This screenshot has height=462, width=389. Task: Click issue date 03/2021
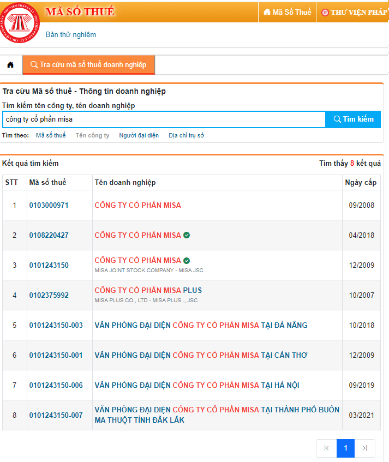coord(362,416)
